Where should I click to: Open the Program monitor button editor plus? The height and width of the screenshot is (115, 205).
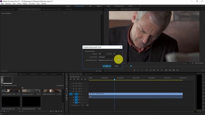point(203,70)
